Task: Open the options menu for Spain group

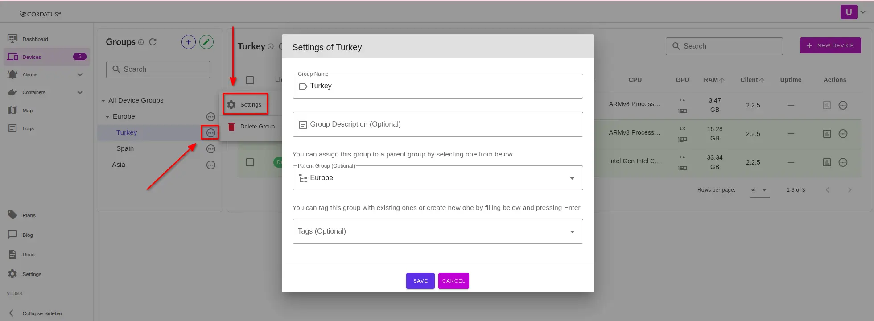Action: (x=211, y=149)
